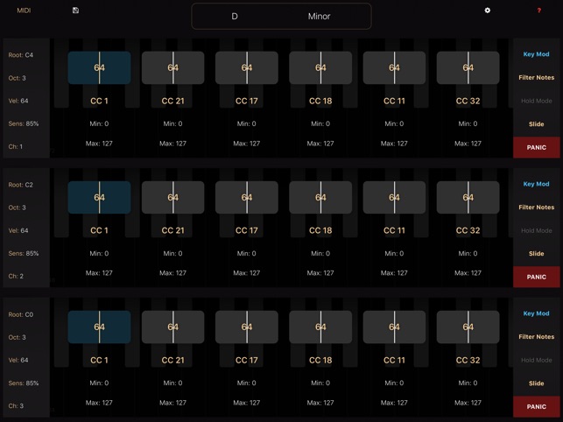The image size is (563, 422).
Task: Enable Hold Mode in the channel 3 row
Action: tap(536, 360)
